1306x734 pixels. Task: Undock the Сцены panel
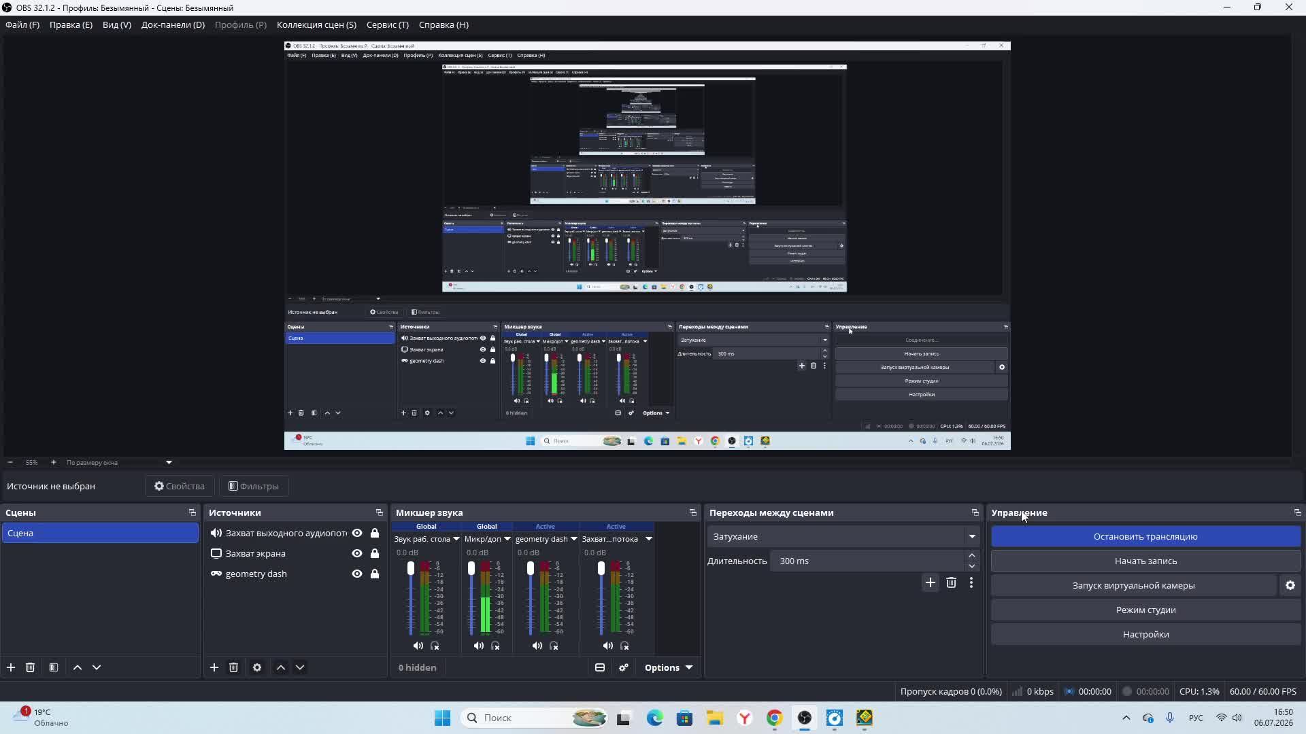pos(192,512)
